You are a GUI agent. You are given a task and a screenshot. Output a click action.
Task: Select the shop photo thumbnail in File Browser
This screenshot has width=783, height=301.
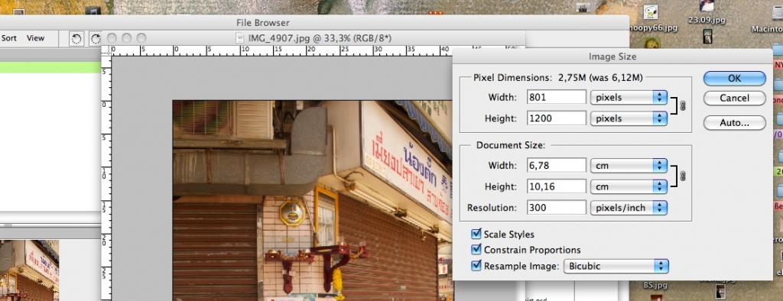tap(30, 270)
